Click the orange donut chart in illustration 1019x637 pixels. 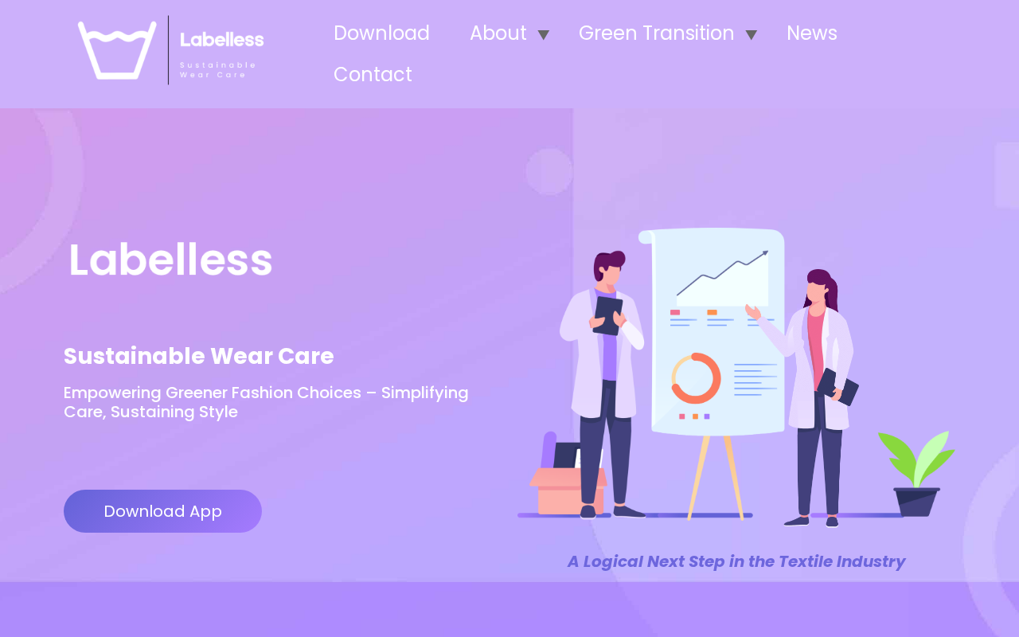click(696, 378)
